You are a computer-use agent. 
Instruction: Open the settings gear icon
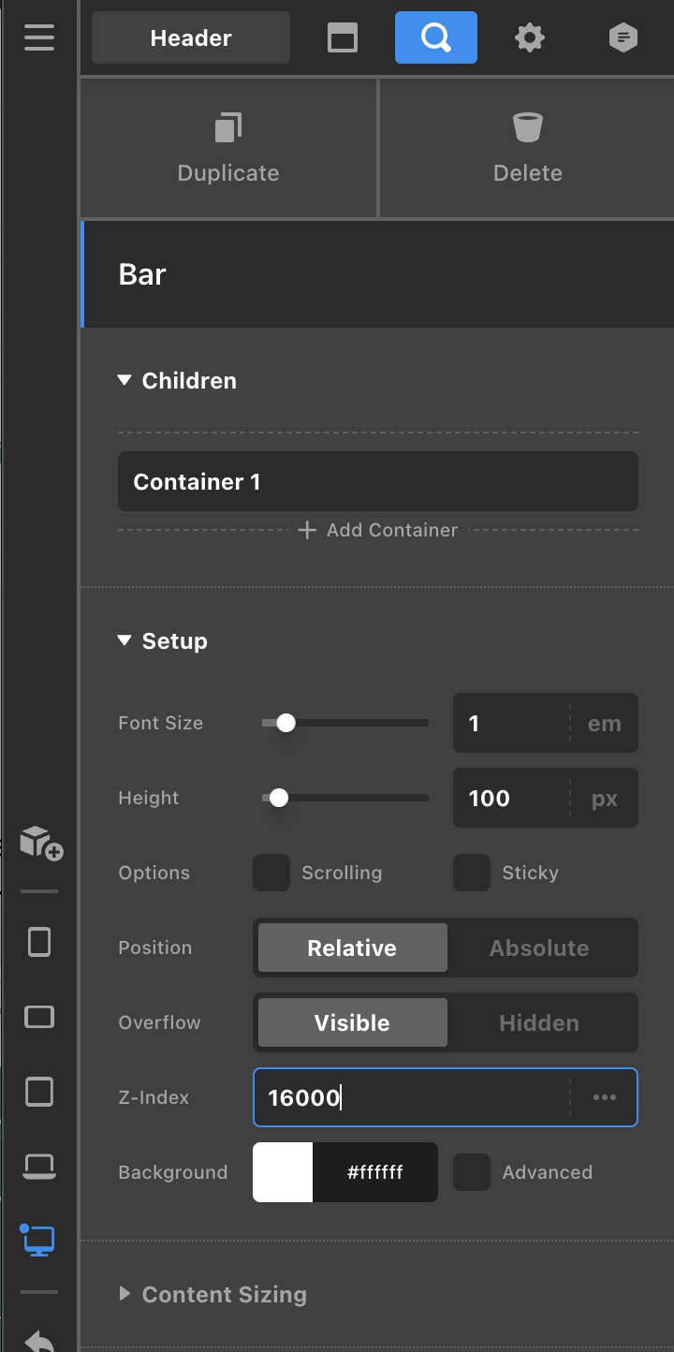[x=530, y=38]
